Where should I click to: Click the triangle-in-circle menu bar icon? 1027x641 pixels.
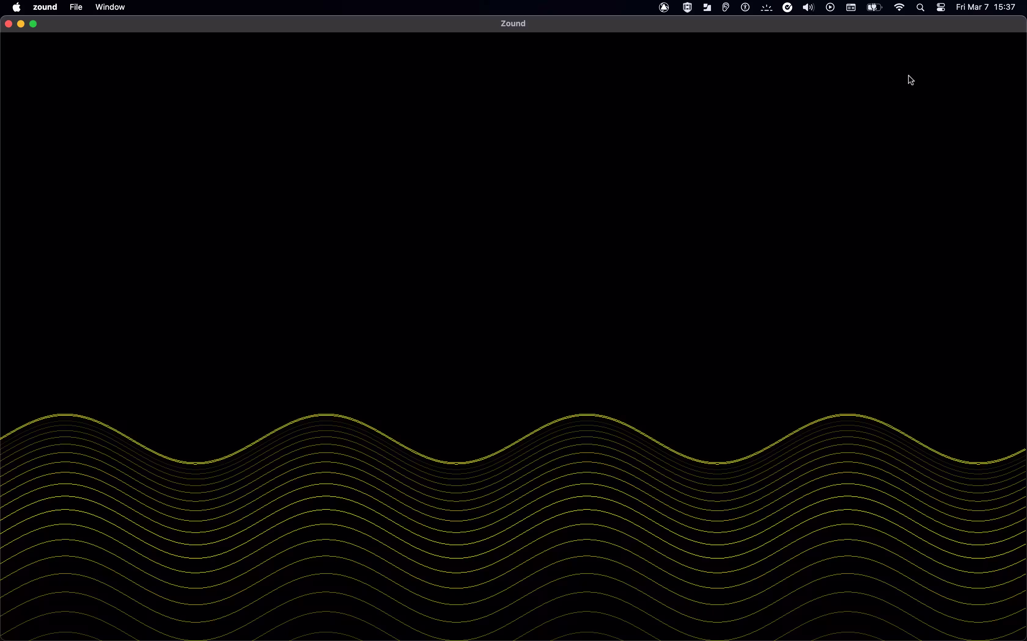(664, 8)
